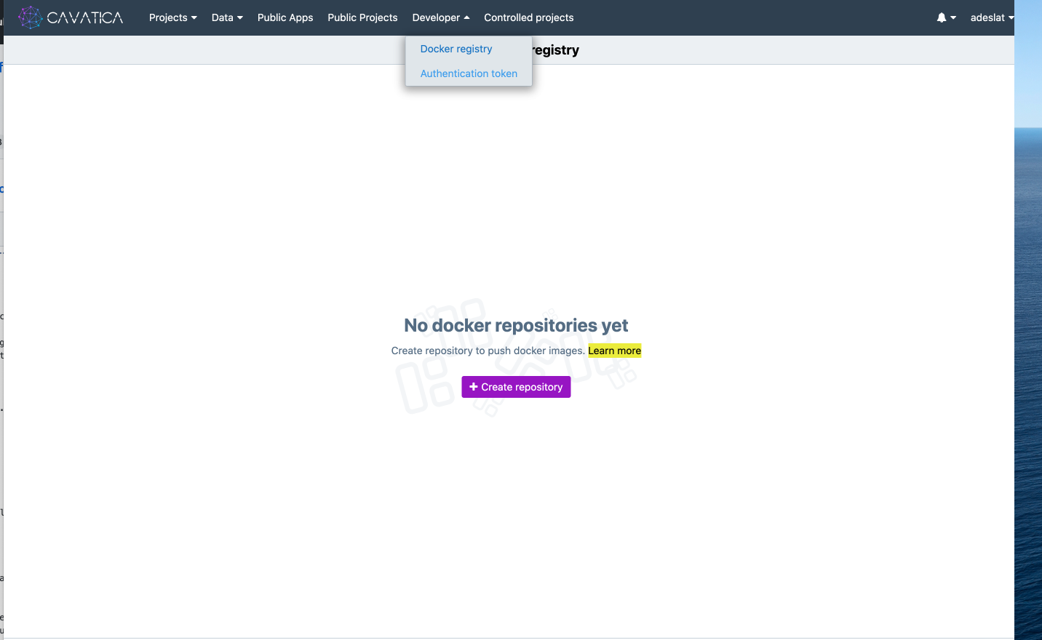The width and height of the screenshot is (1042, 640).
Task: Expand the Projects dropdown menu
Action: click(x=172, y=17)
